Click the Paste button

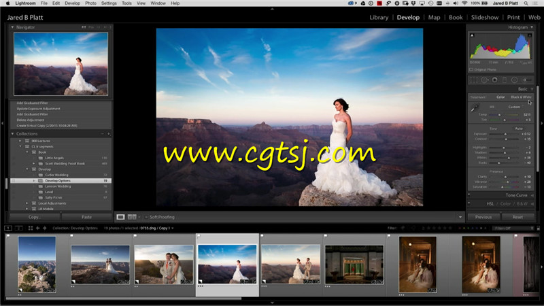(87, 217)
